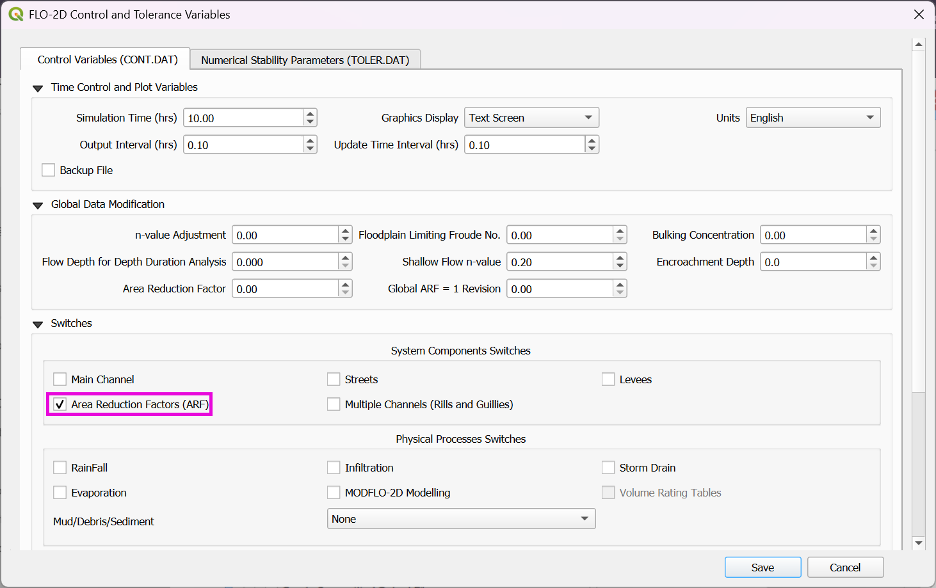
Task: Increase Simulation Time using up arrow
Action: 311,114
